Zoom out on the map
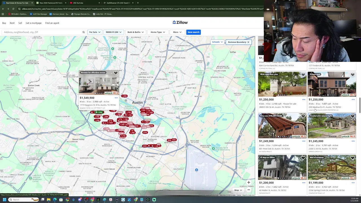The width and height of the screenshot is (361, 203). [x=249, y=190]
